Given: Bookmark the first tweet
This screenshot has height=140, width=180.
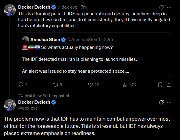Looking at the screenshot, I should pyautogui.click(x=160, y=85).
